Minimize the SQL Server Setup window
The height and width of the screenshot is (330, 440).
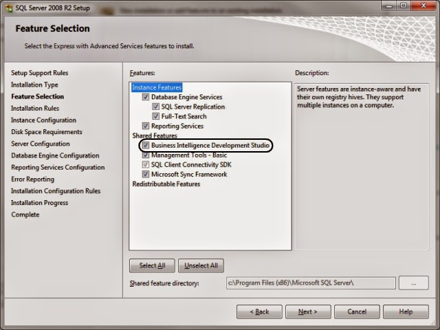point(389,6)
